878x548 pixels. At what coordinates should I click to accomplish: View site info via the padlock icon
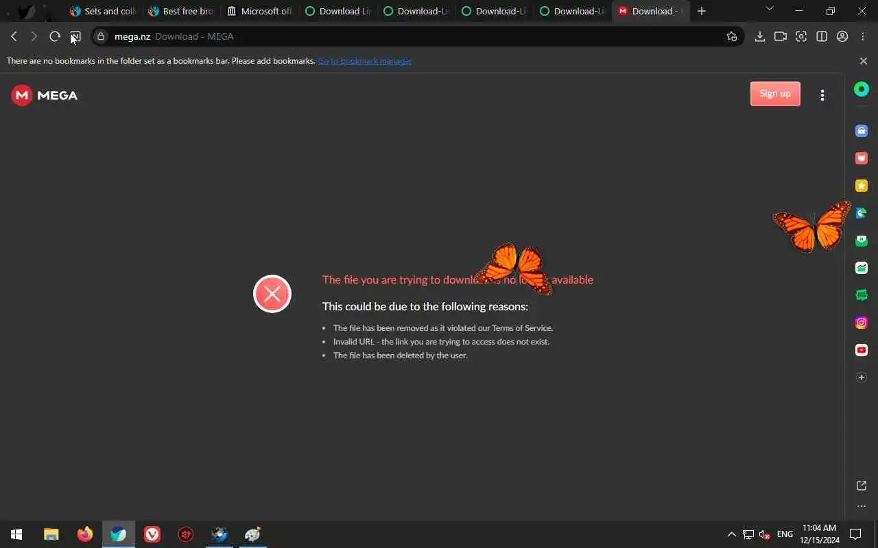pos(102,36)
